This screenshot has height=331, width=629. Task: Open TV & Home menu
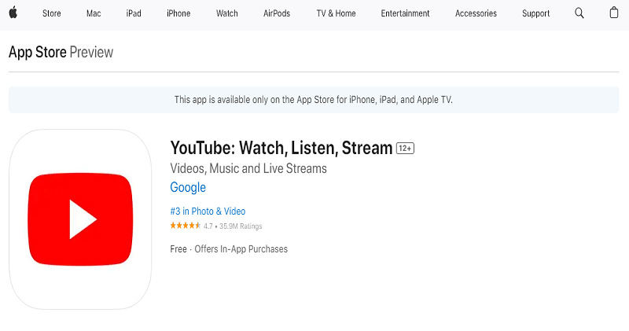click(x=336, y=13)
